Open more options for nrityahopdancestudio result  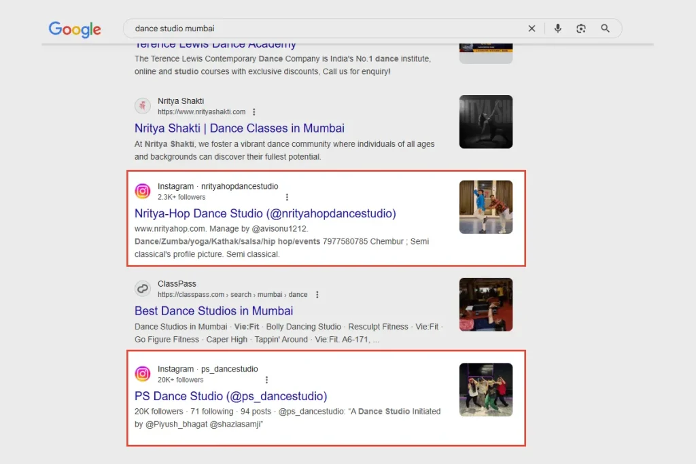click(287, 197)
